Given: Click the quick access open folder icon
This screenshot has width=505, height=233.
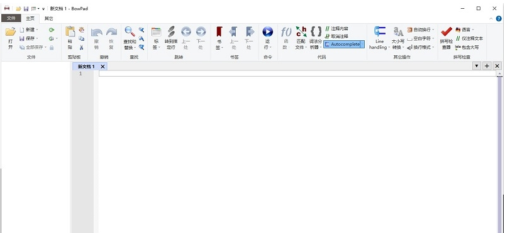Looking at the screenshot, I should [x=18, y=9].
